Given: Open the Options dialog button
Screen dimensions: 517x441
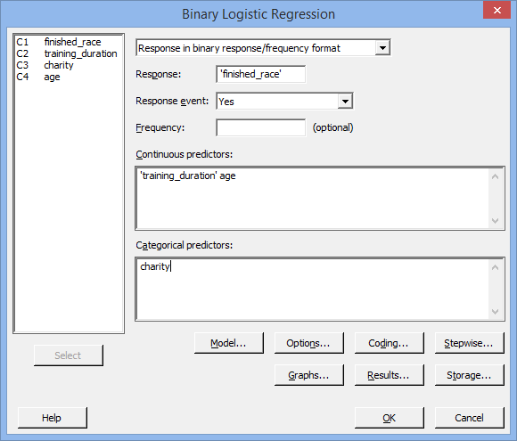Looking at the screenshot, I should point(309,343).
